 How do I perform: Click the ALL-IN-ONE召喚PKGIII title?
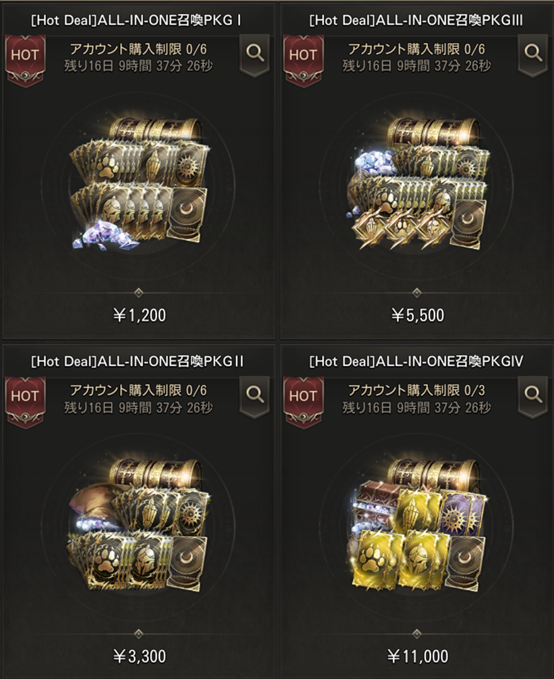point(416,21)
